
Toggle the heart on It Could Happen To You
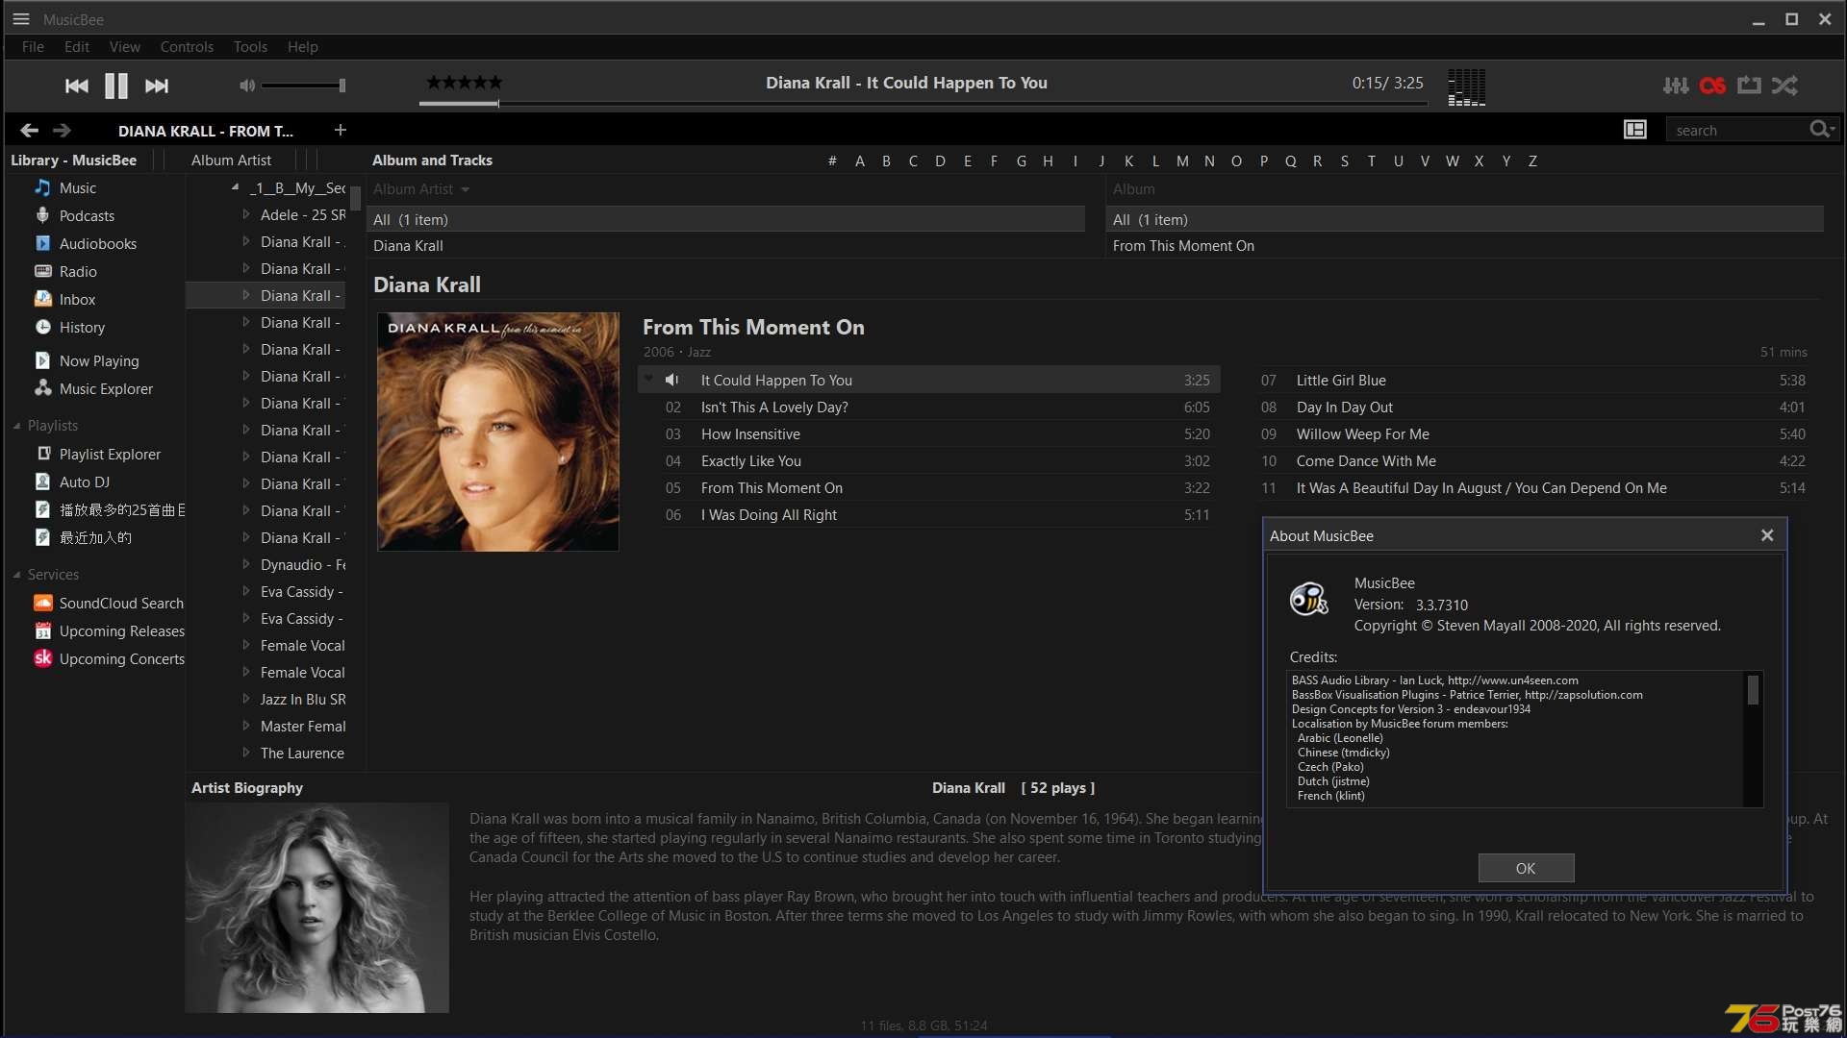(648, 380)
